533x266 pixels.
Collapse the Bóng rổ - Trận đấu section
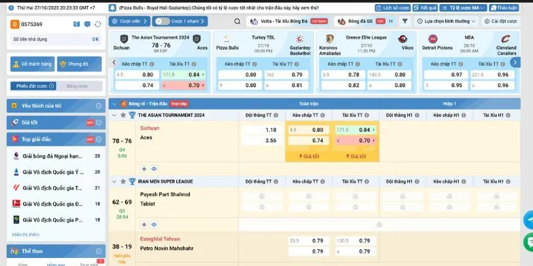(113, 104)
